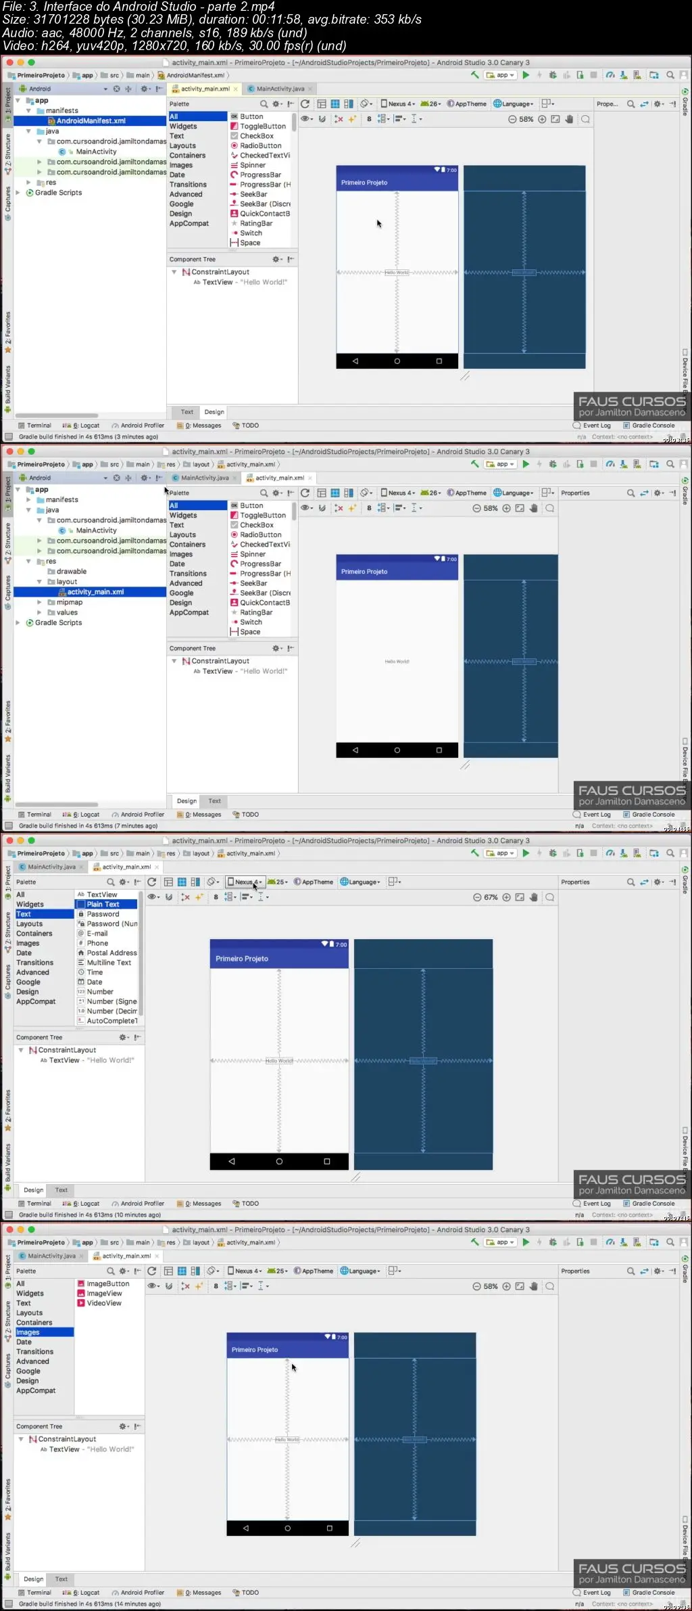Select AndroidManifest.xml in the project tree

[90, 121]
